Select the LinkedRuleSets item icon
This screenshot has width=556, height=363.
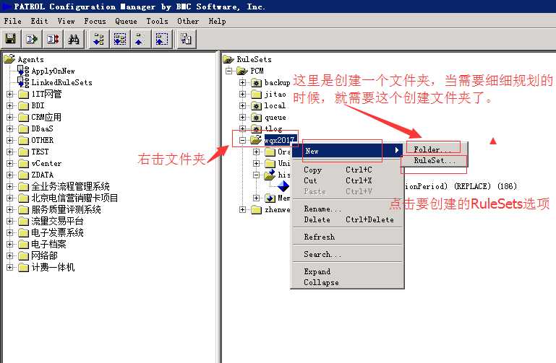click(23, 82)
